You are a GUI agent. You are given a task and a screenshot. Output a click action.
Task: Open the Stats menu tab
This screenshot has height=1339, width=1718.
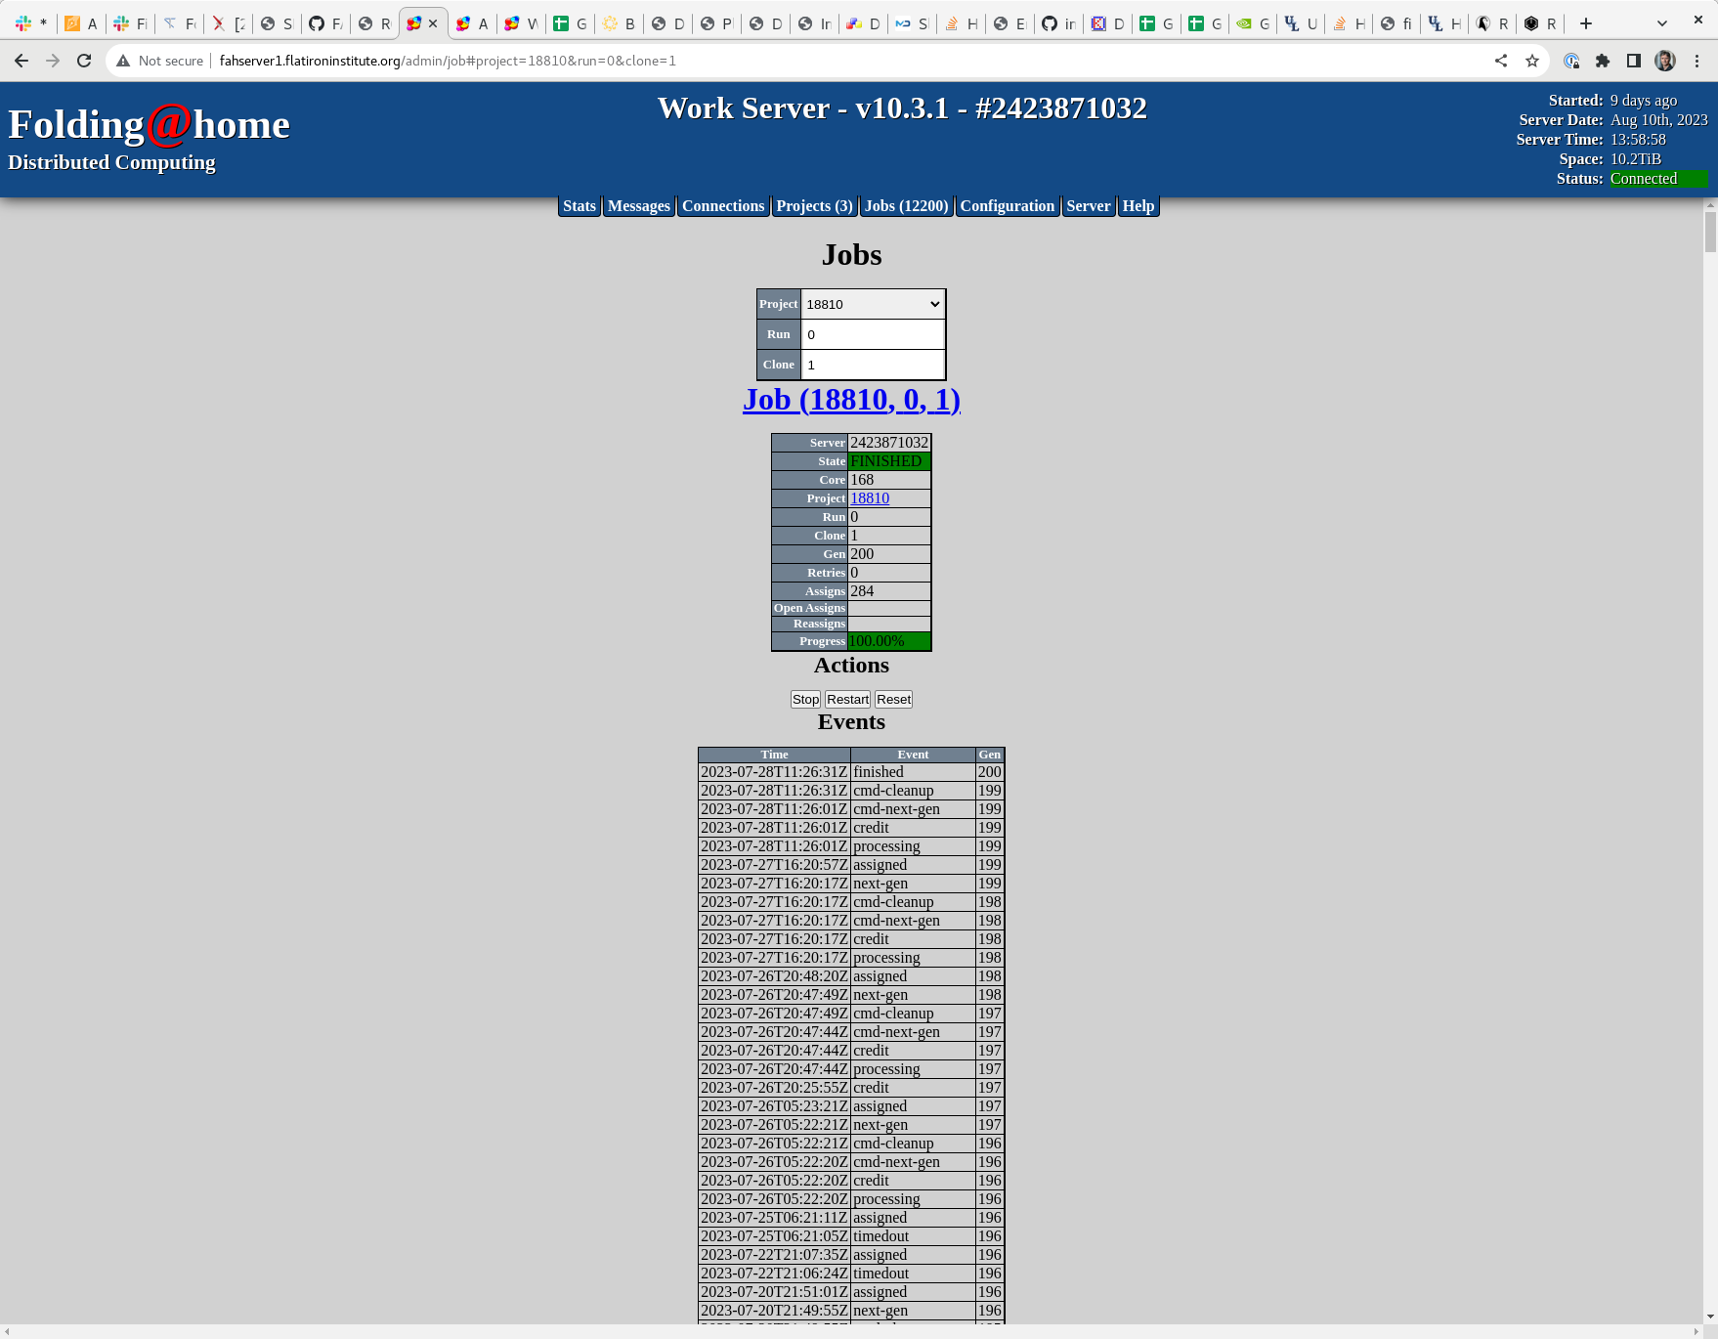coord(579,206)
